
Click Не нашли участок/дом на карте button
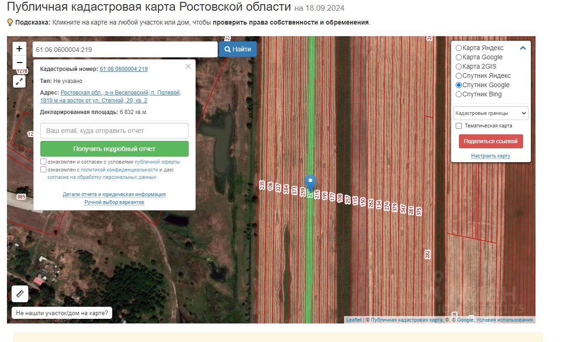[x=62, y=313]
